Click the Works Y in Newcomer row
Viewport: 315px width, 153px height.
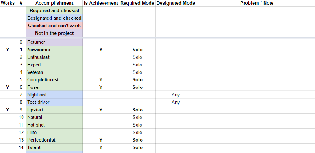7,50
